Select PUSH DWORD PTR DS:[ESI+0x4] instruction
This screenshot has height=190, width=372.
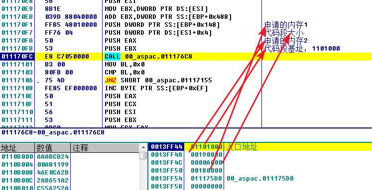click(x=158, y=33)
